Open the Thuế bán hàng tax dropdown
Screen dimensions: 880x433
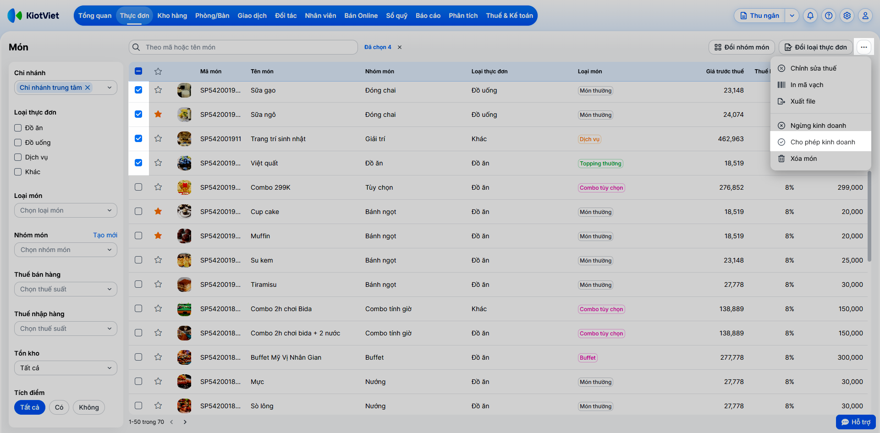[x=66, y=289]
